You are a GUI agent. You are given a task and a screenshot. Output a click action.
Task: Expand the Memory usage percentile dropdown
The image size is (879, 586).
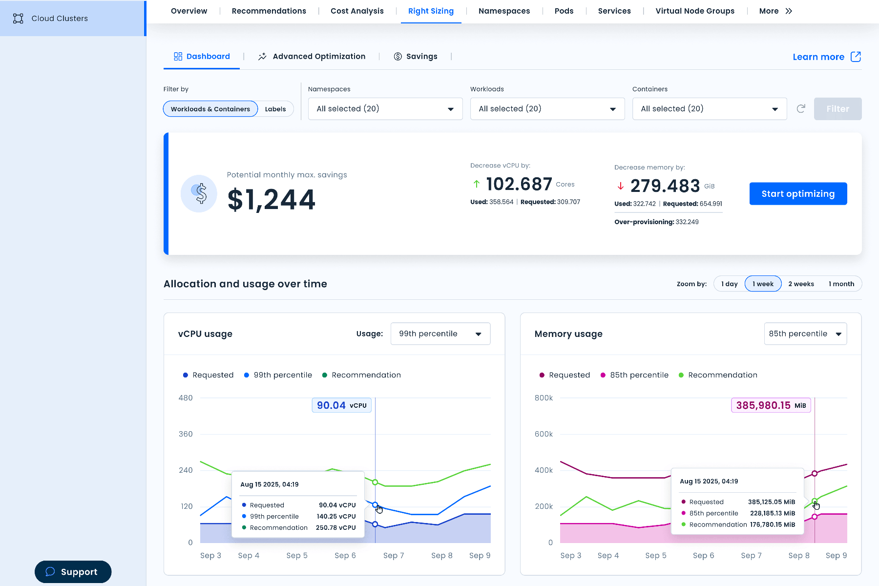coord(805,334)
